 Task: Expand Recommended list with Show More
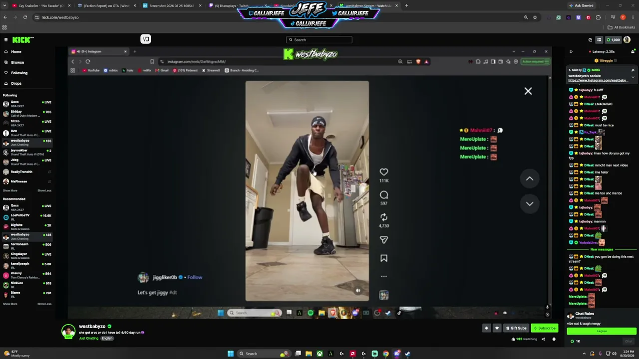tap(10, 304)
